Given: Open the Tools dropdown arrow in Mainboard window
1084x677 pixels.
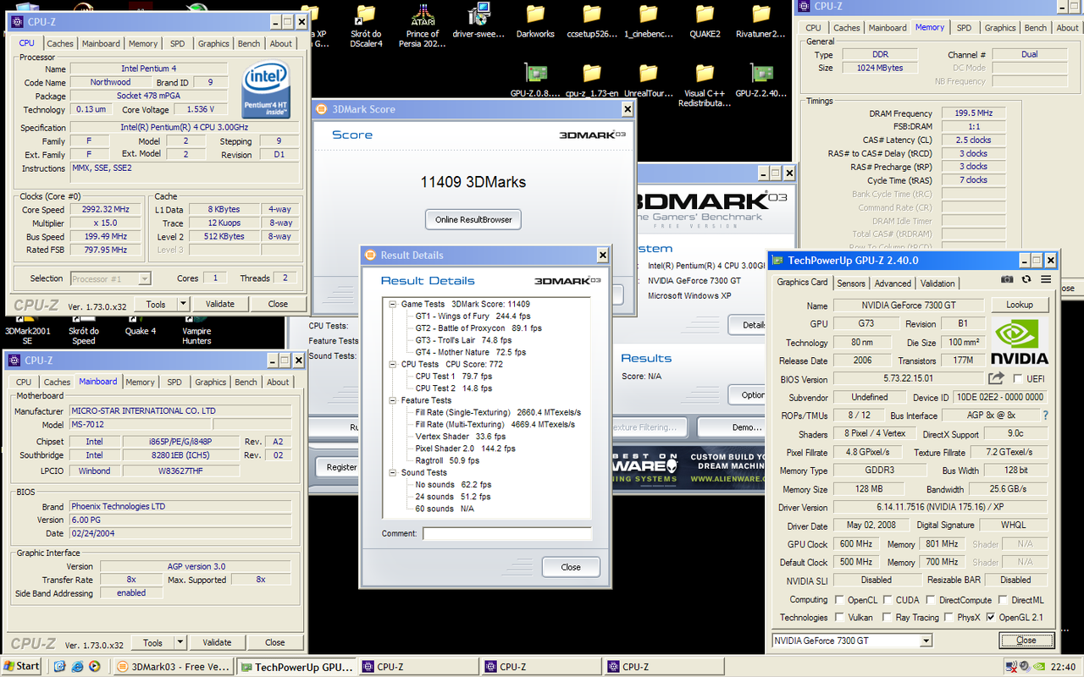Looking at the screenshot, I should pos(180,642).
